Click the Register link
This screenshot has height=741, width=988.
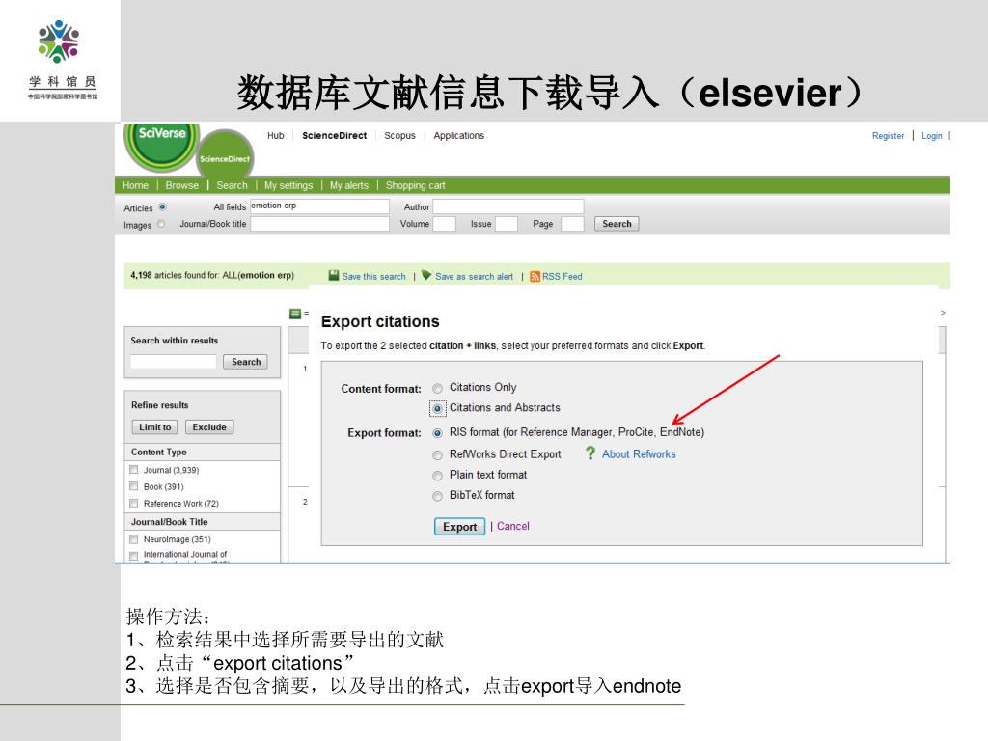[x=888, y=135]
